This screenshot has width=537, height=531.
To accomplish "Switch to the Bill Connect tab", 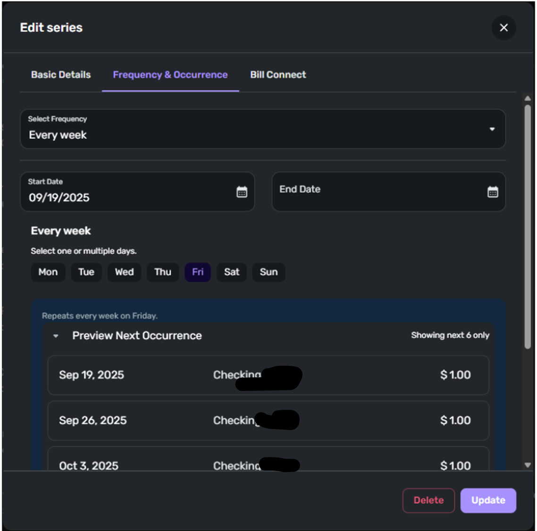I will [278, 75].
